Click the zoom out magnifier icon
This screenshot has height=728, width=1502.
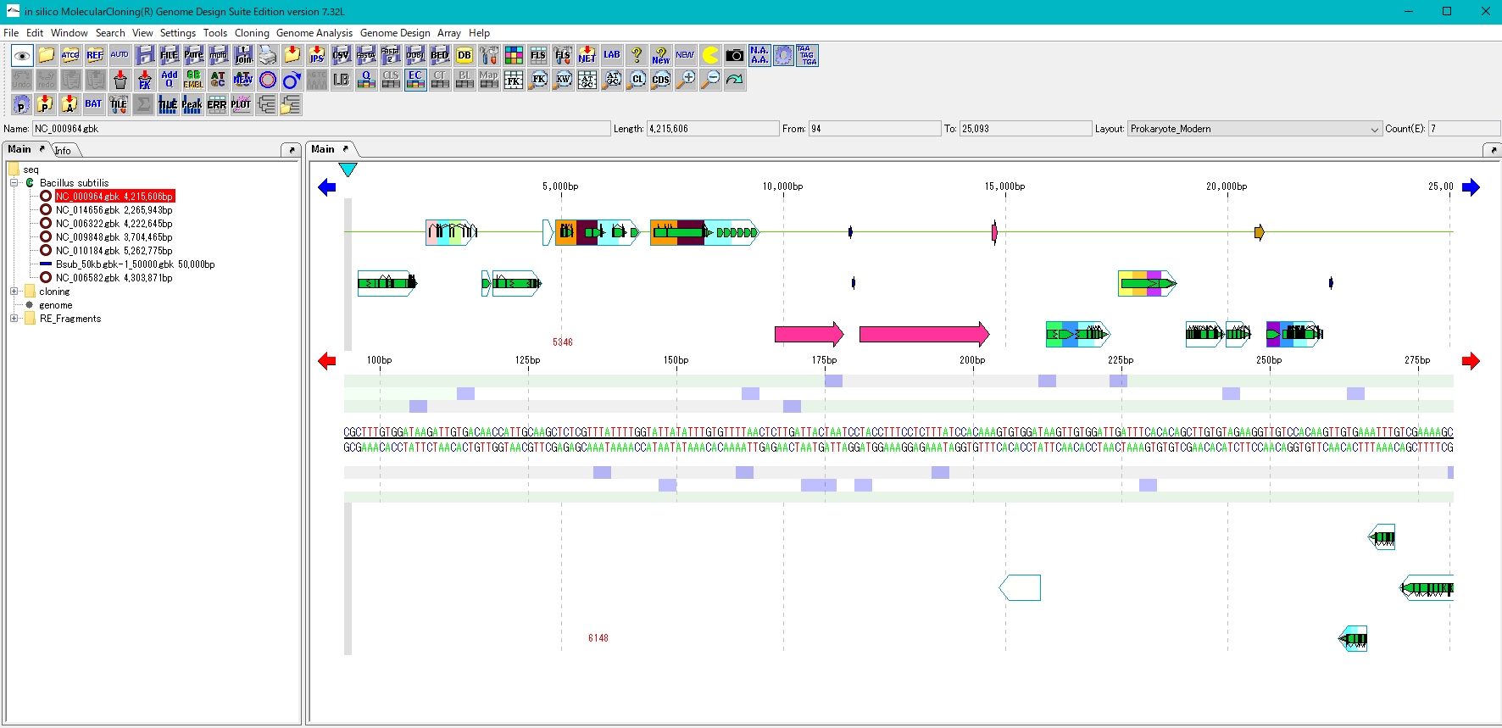click(x=710, y=81)
